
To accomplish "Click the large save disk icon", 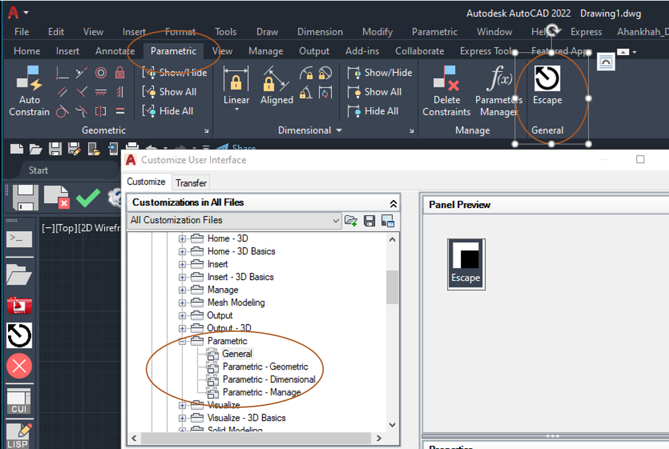I will [x=26, y=197].
